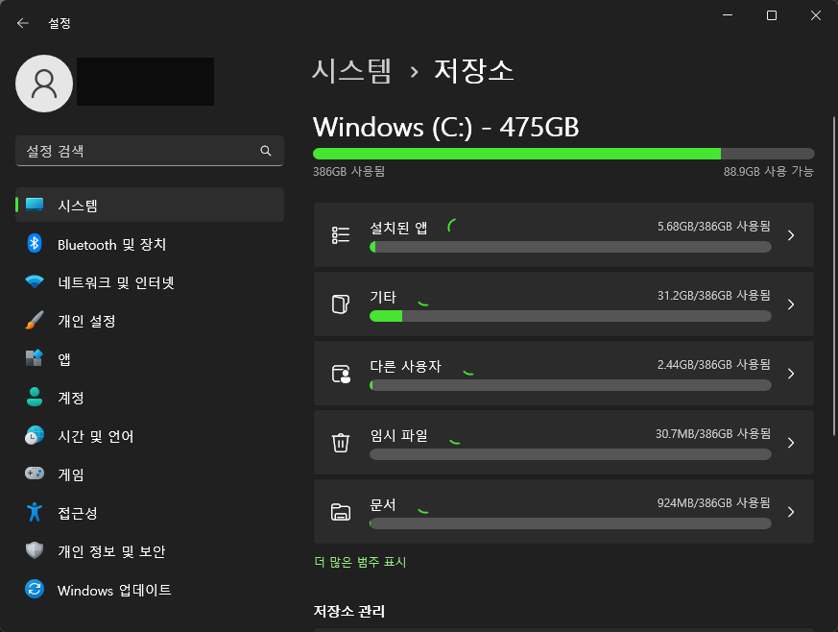Go to 네트워크 및 인터넷
This screenshot has height=632, width=838.
[150, 282]
